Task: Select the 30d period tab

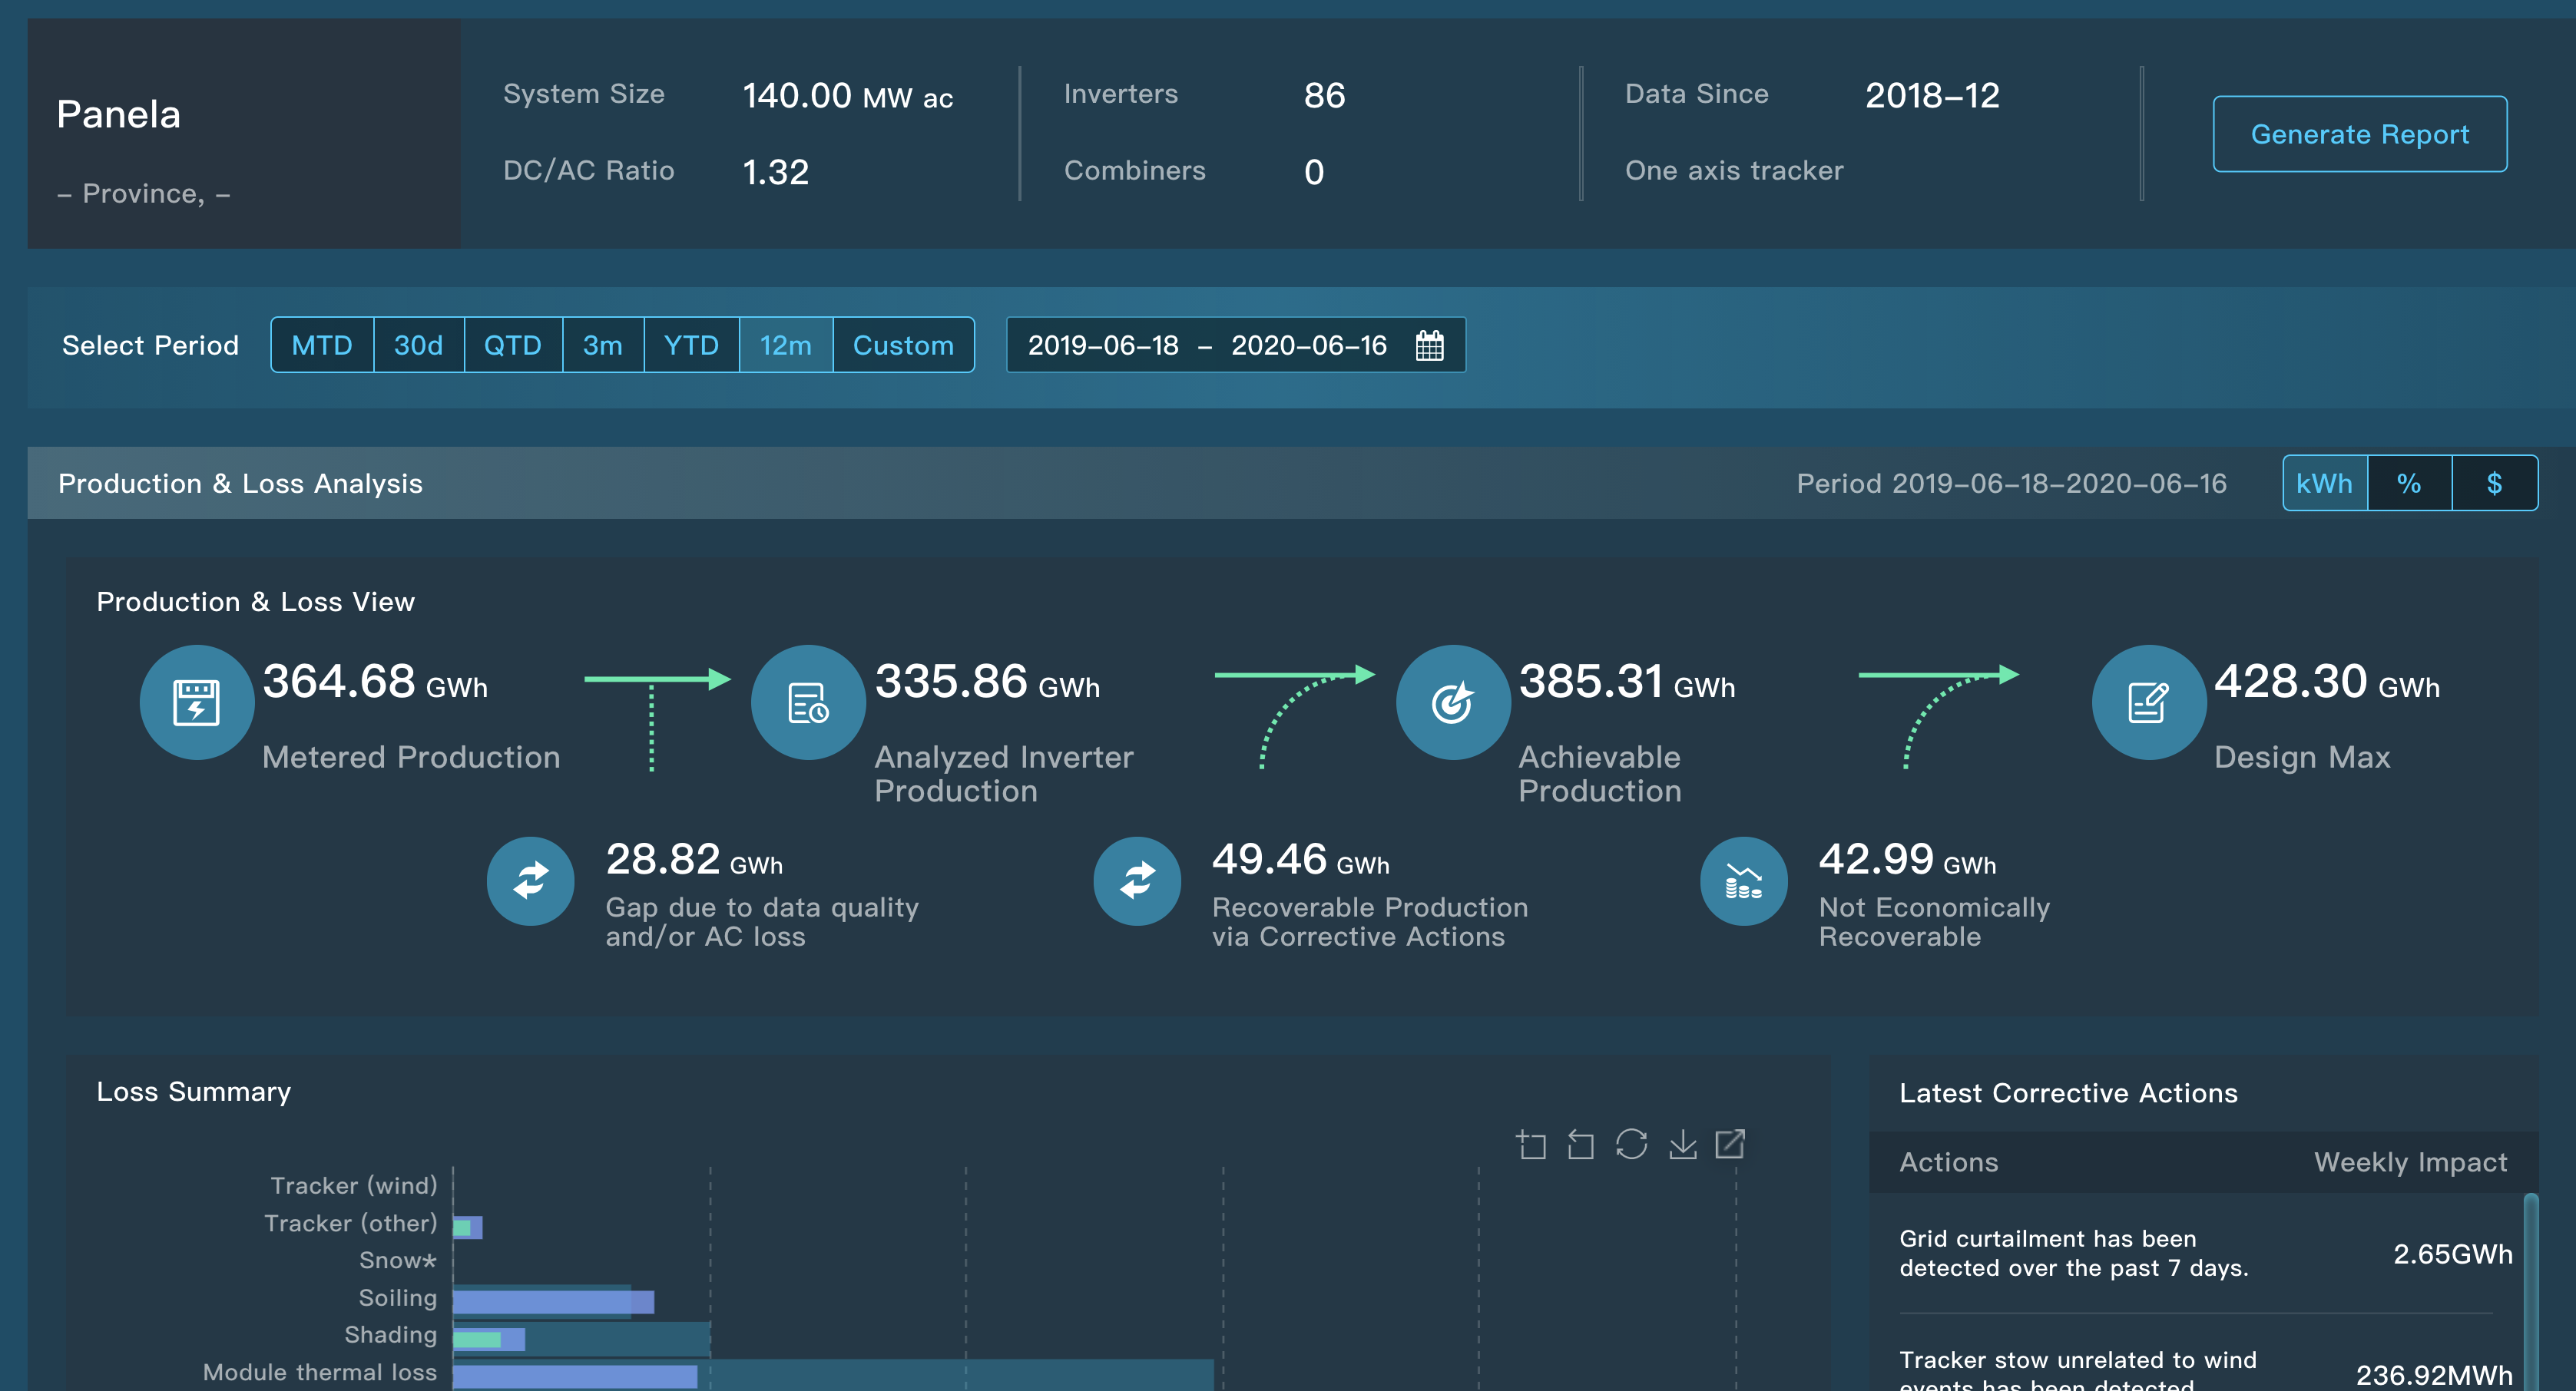Action: pos(418,345)
